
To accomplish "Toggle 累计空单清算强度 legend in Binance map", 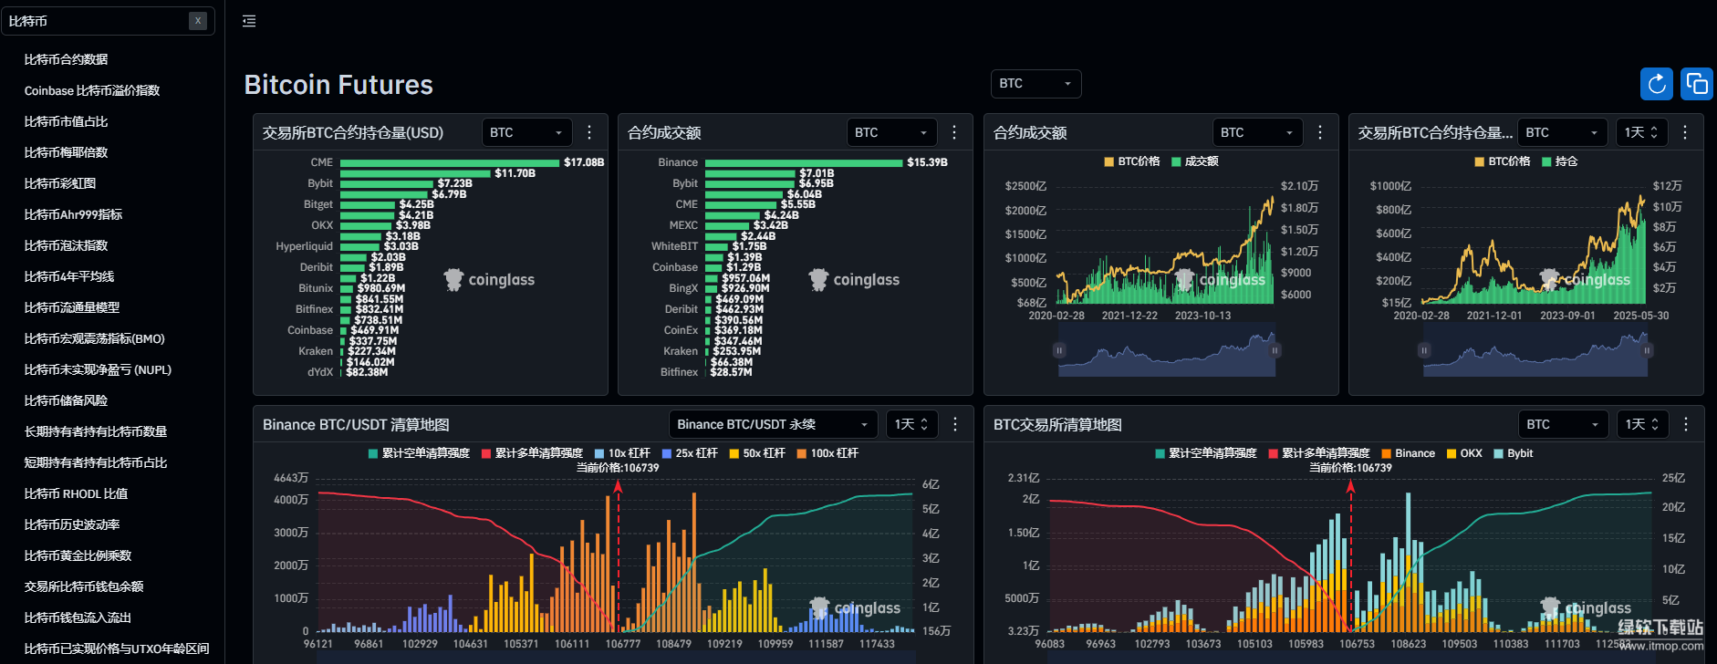I will click(419, 453).
